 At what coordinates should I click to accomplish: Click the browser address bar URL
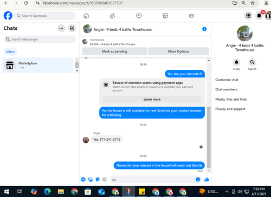click(x=83, y=3)
